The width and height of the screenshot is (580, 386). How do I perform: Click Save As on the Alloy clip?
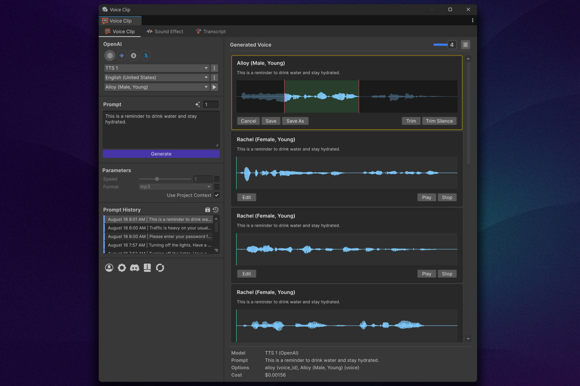295,121
